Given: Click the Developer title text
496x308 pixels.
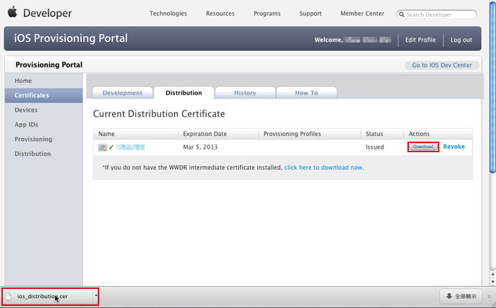Looking at the screenshot, I should point(47,13).
